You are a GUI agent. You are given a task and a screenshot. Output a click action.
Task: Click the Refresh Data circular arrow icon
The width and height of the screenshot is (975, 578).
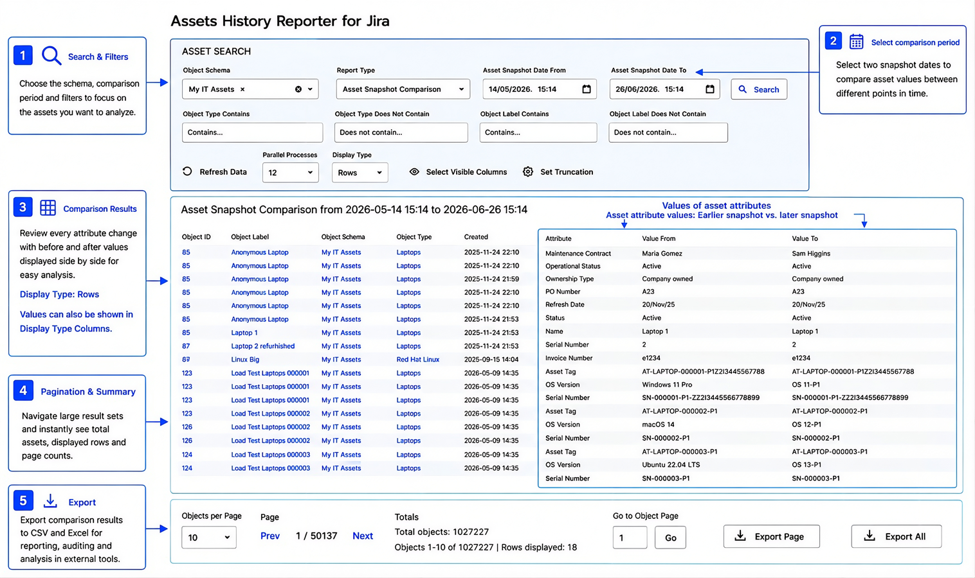[x=187, y=171]
